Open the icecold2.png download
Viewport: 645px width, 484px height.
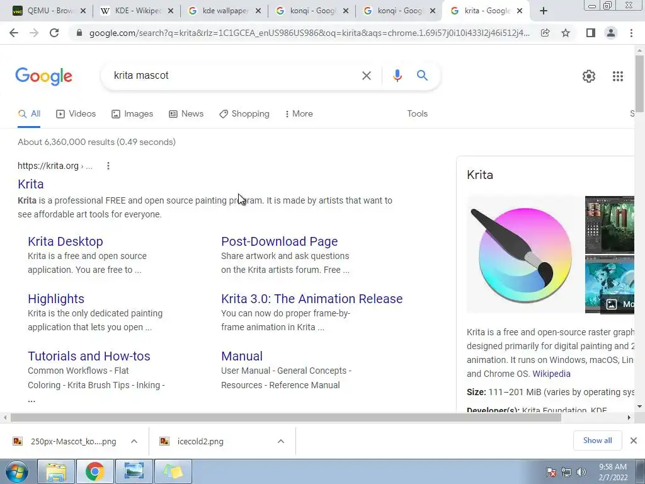200,442
